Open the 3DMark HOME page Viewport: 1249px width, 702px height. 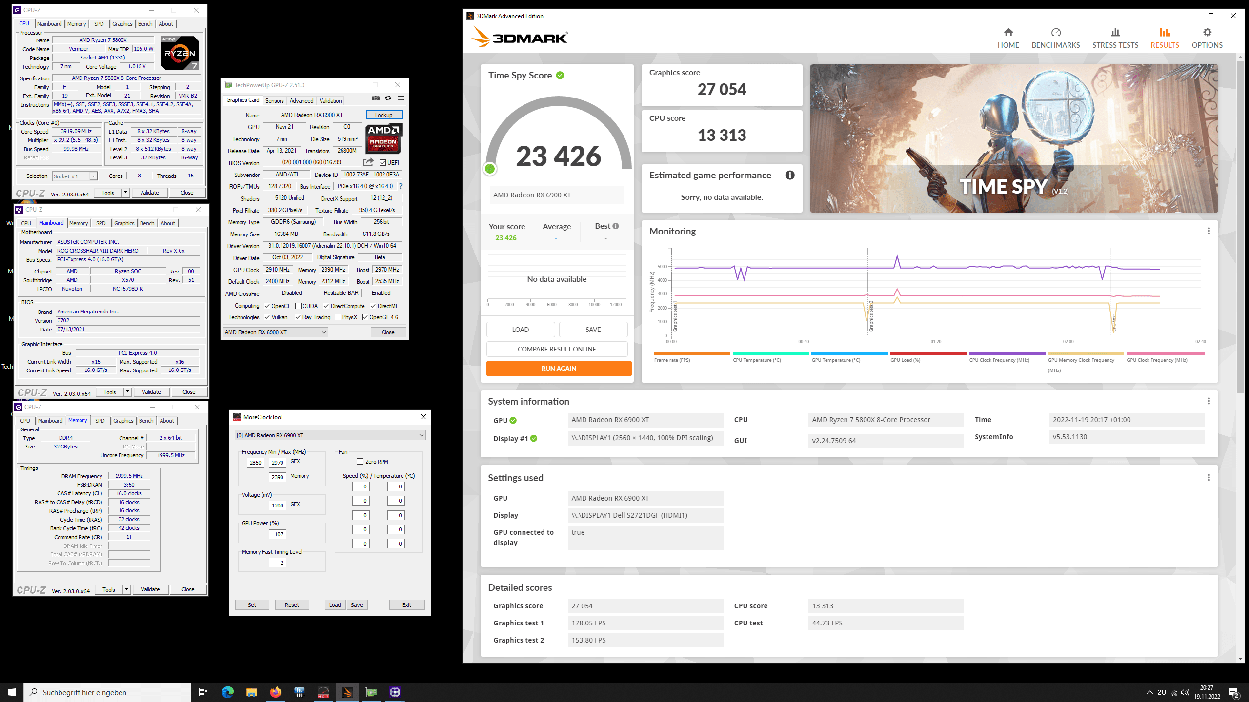pyautogui.click(x=1008, y=38)
